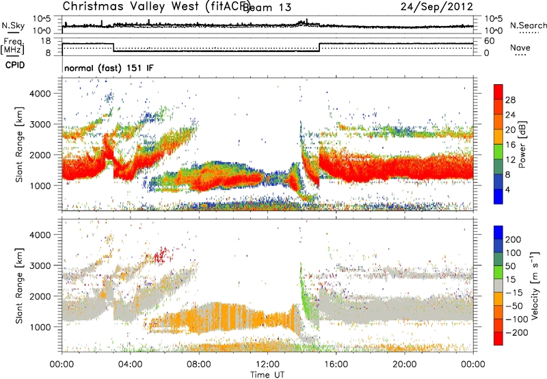The image size is (547, 379).
Task: Click the 'Beam 13' label
Action: click(267, 8)
